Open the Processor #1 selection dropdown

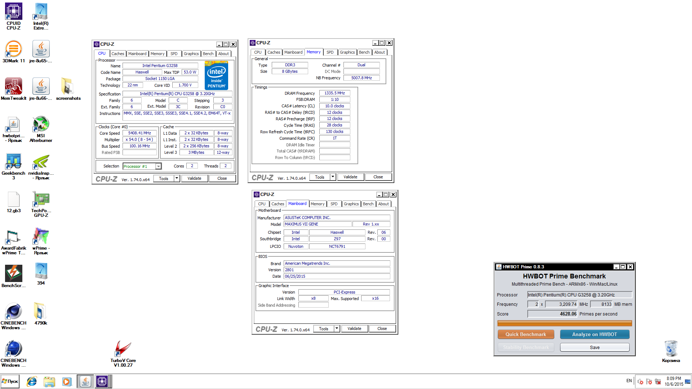coord(158,166)
